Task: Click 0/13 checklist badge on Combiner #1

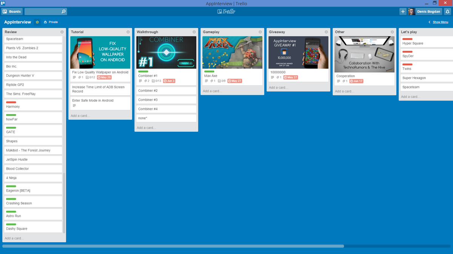Action: click(156, 81)
